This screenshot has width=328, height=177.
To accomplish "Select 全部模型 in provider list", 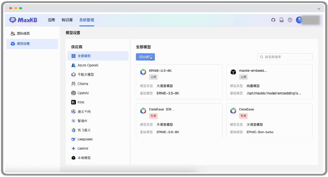I will click(x=98, y=56).
